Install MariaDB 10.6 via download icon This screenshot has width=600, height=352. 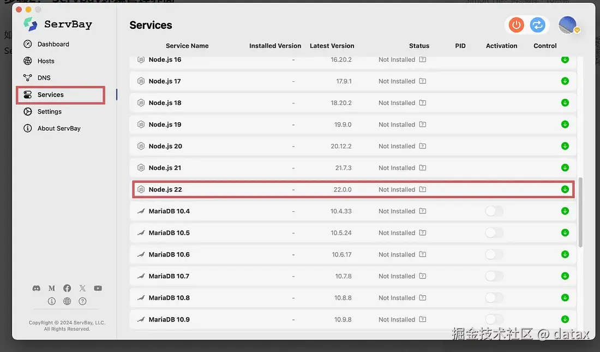[565, 254]
